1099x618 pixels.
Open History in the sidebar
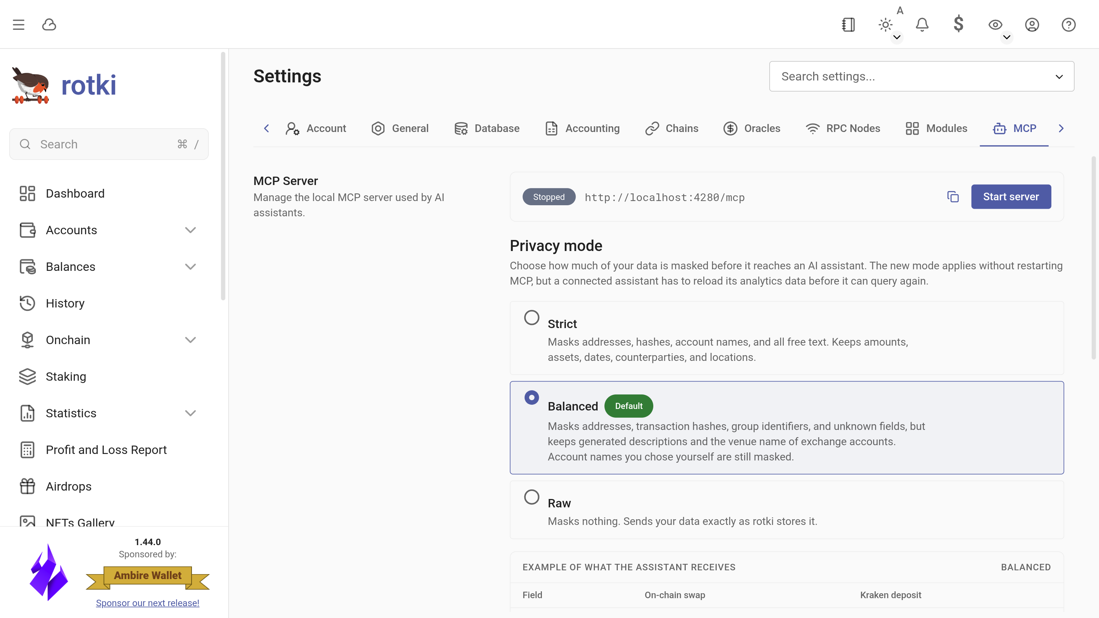[109, 303]
